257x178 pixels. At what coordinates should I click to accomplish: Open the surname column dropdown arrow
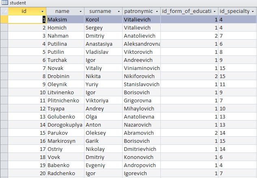(x=119, y=11)
